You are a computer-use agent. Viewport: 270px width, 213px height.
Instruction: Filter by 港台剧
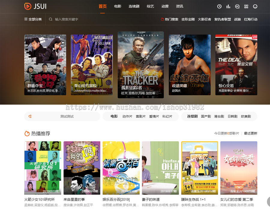click(219, 116)
